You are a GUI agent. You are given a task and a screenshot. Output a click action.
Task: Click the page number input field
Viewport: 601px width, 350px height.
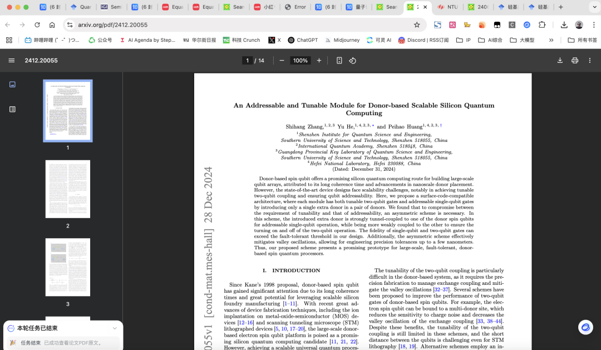(247, 60)
